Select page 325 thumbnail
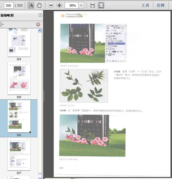Viewport: 172px width, 179px height. coord(19,79)
